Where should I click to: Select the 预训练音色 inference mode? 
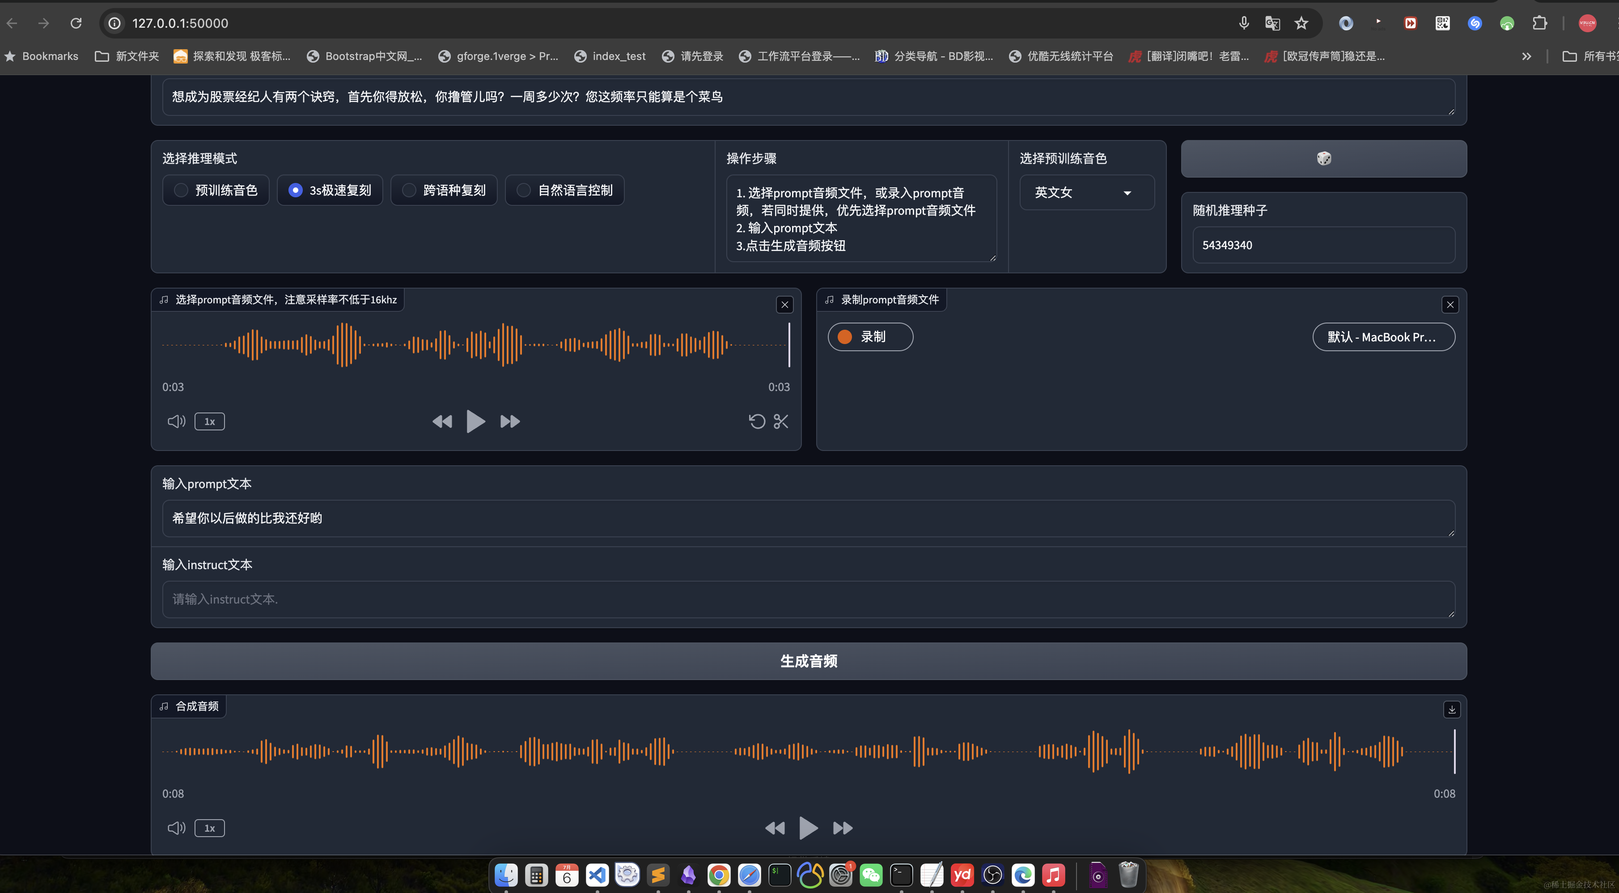click(x=216, y=190)
